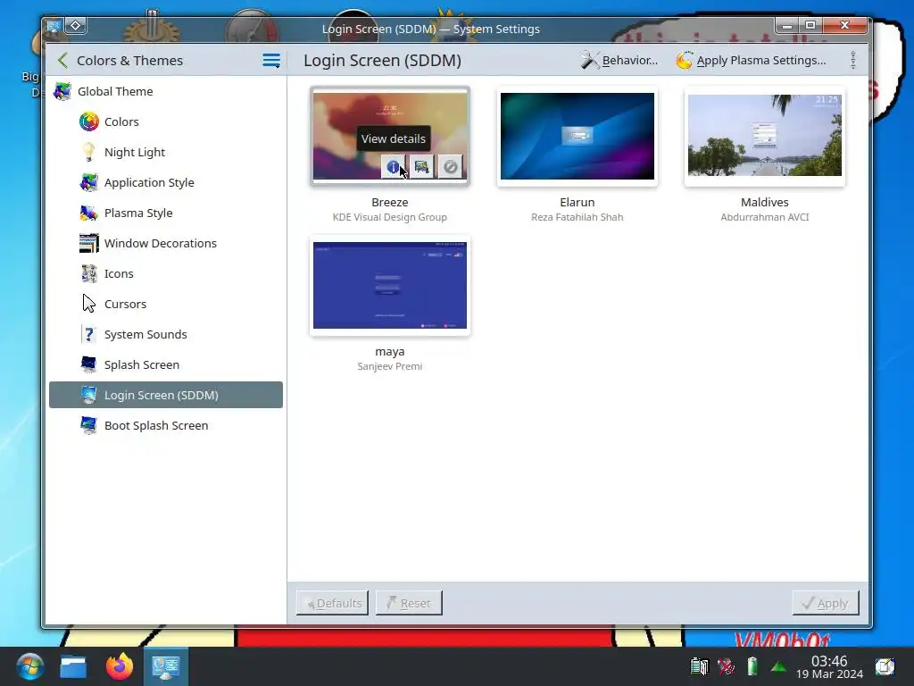Click Abdurrahman AVCI author text
Image resolution: width=914 pixels, height=686 pixels.
pos(765,217)
